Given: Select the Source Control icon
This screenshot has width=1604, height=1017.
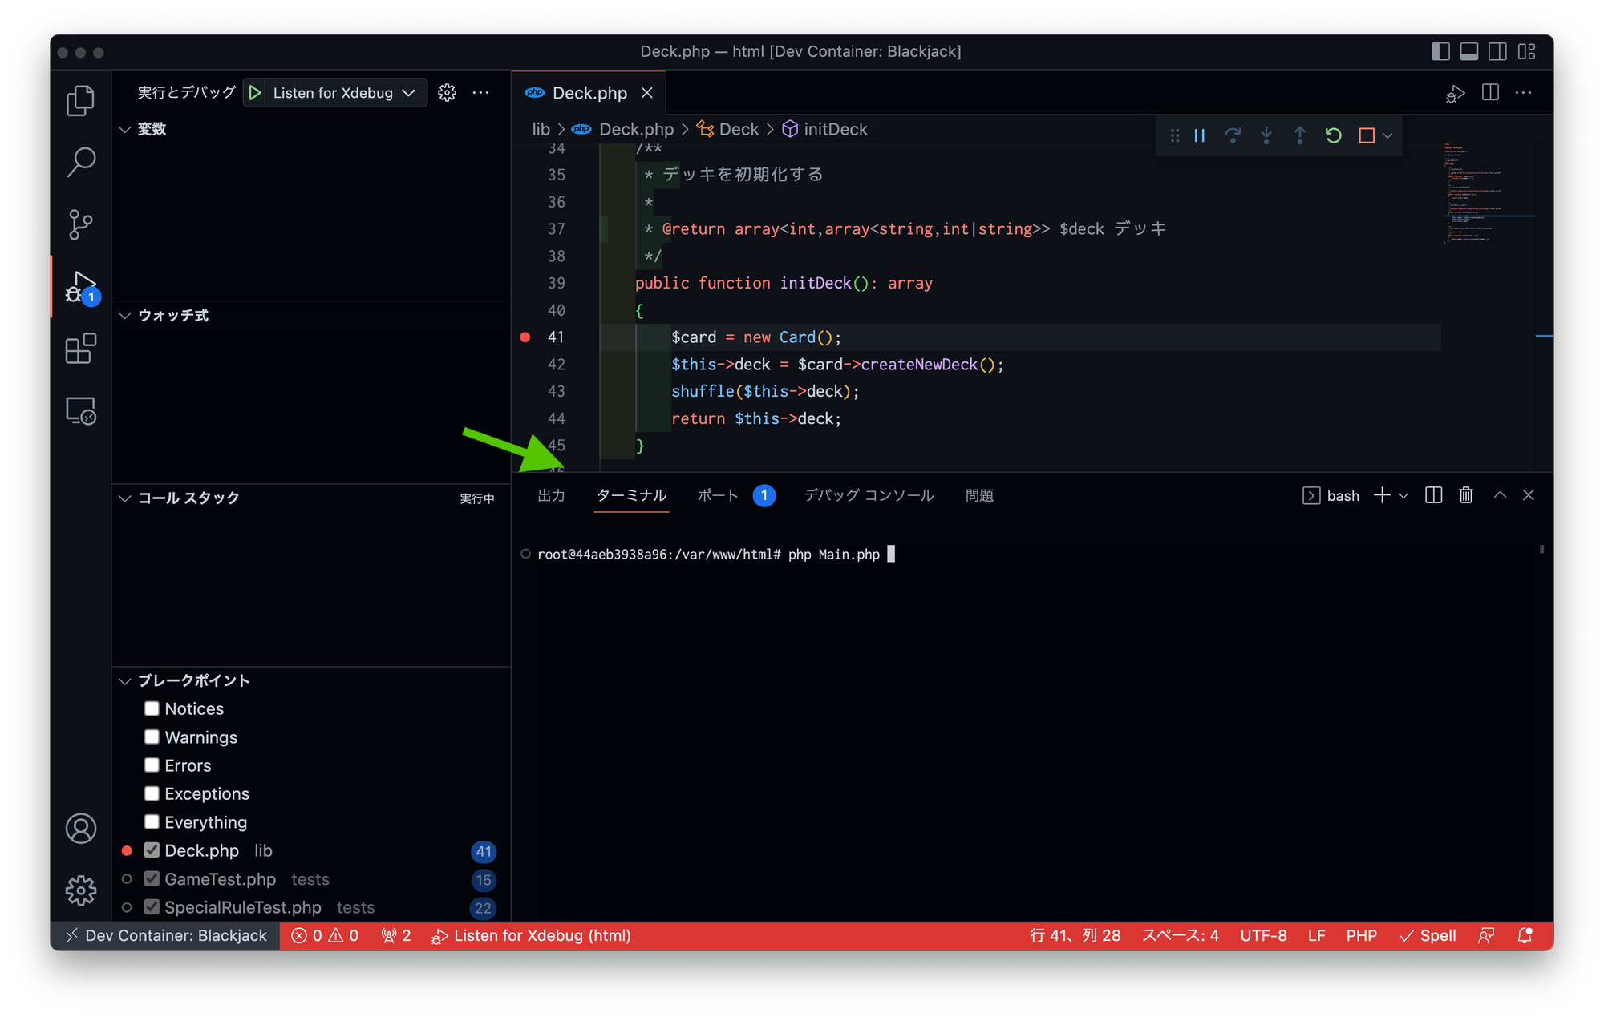Looking at the screenshot, I should [x=80, y=224].
